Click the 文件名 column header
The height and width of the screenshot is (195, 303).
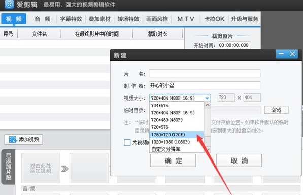click(x=39, y=34)
